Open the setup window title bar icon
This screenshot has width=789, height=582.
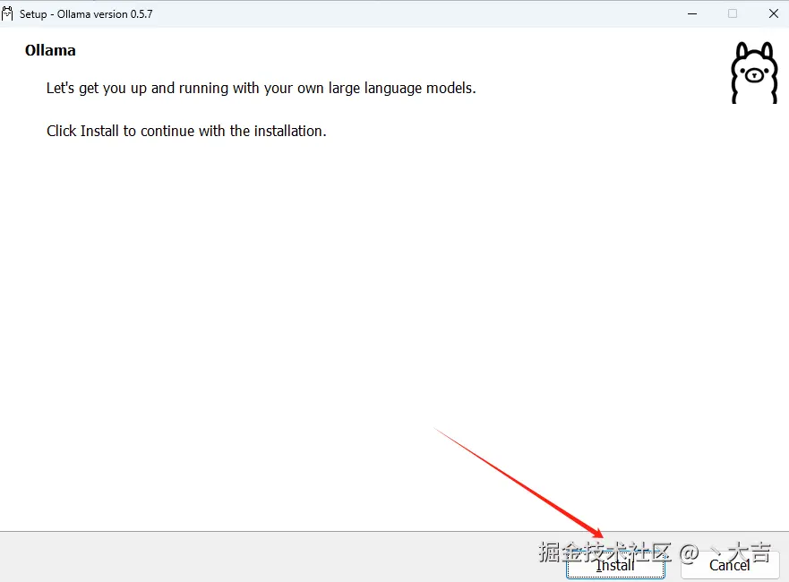[7, 13]
